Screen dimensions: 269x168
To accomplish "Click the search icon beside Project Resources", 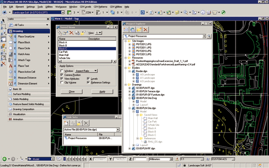I will point(209,36).
